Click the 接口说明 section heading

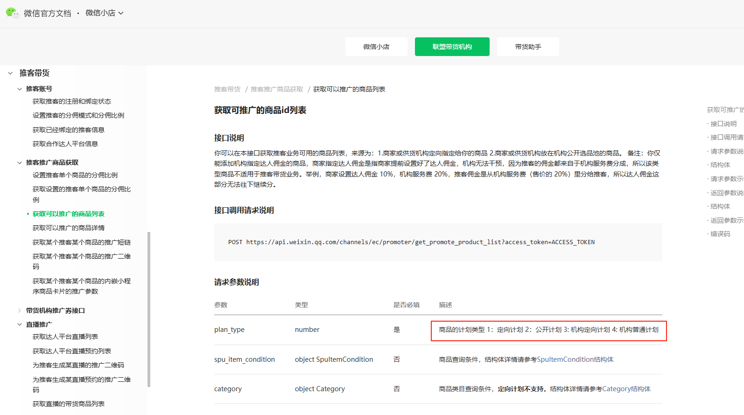tap(229, 138)
